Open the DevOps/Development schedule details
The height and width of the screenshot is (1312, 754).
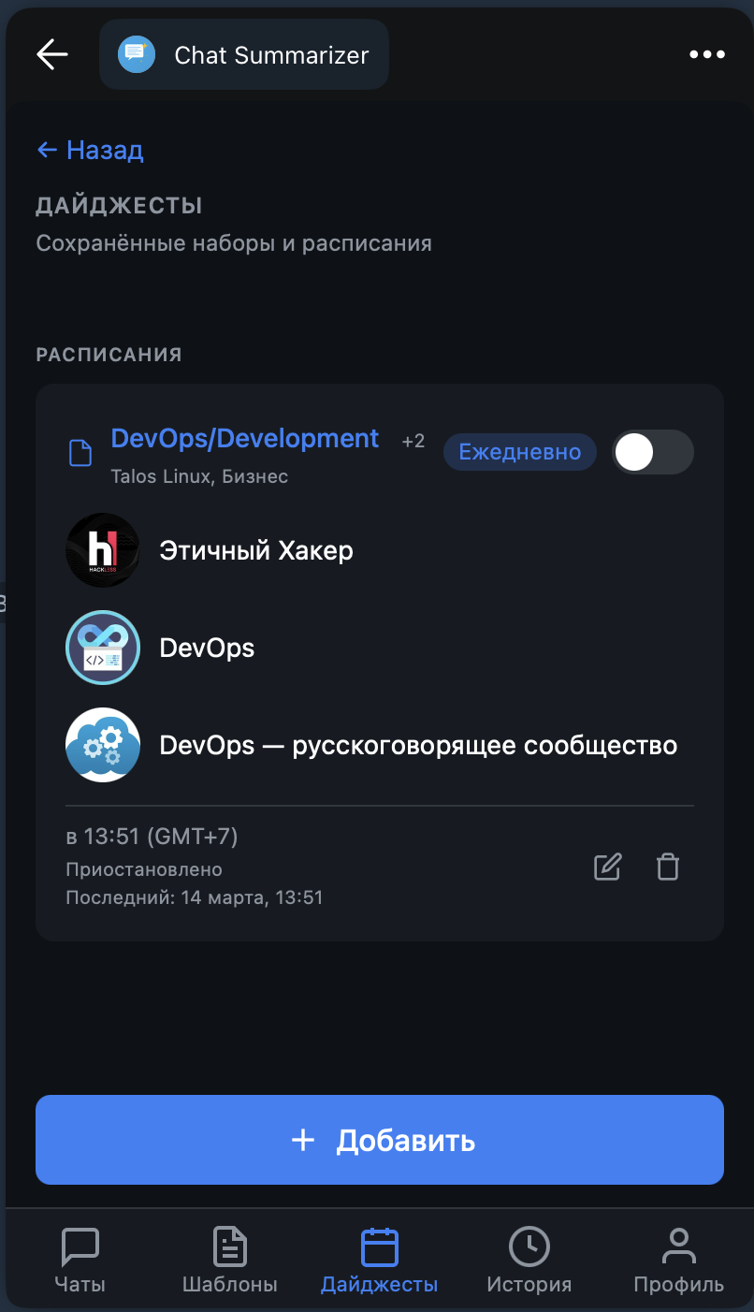(244, 438)
